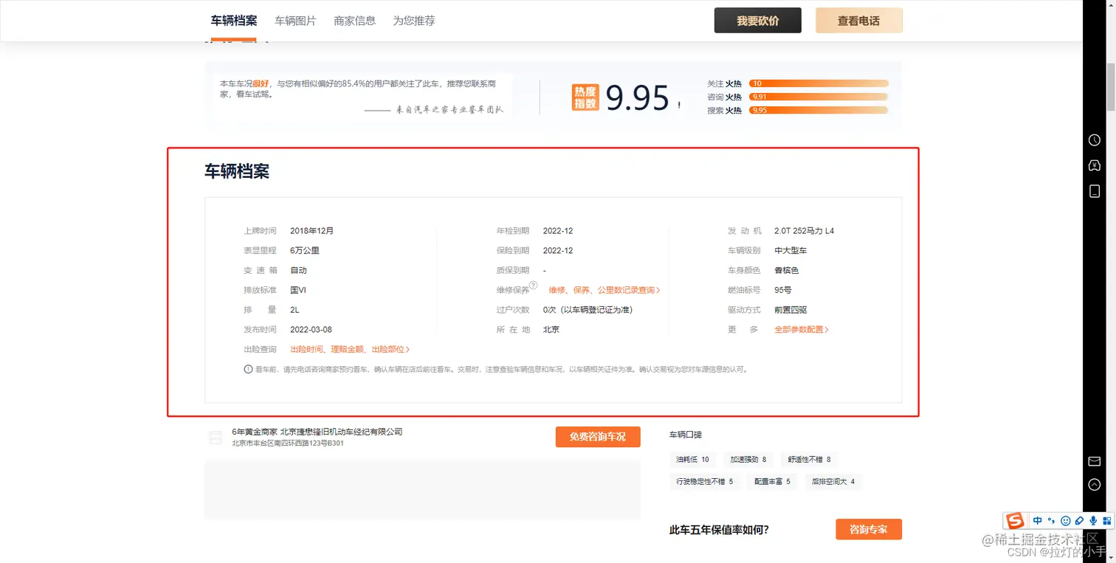Screen dimensions: 1116x563
Task: Click the clock history icon in the right sidebar
Action: (1094, 139)
